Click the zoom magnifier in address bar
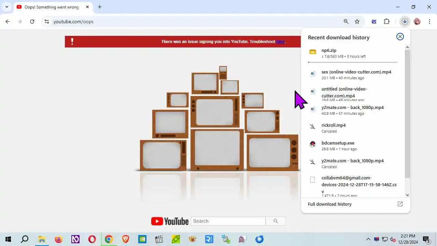This screenshot has width=437, height=246. [346, 22]
